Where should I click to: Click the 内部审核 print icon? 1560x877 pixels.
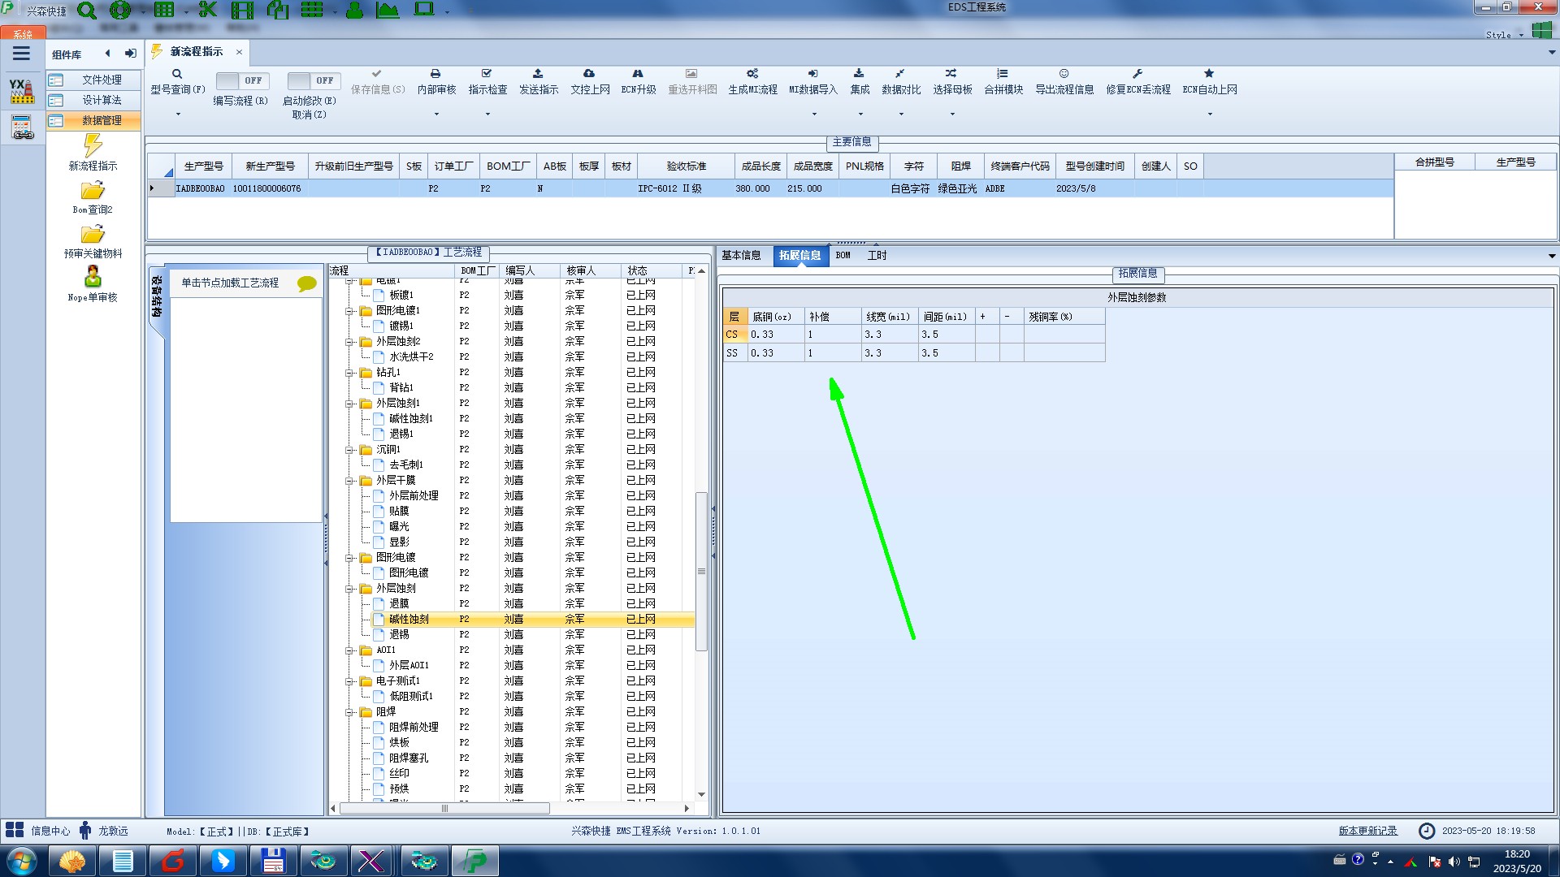(x=435, y=74)
